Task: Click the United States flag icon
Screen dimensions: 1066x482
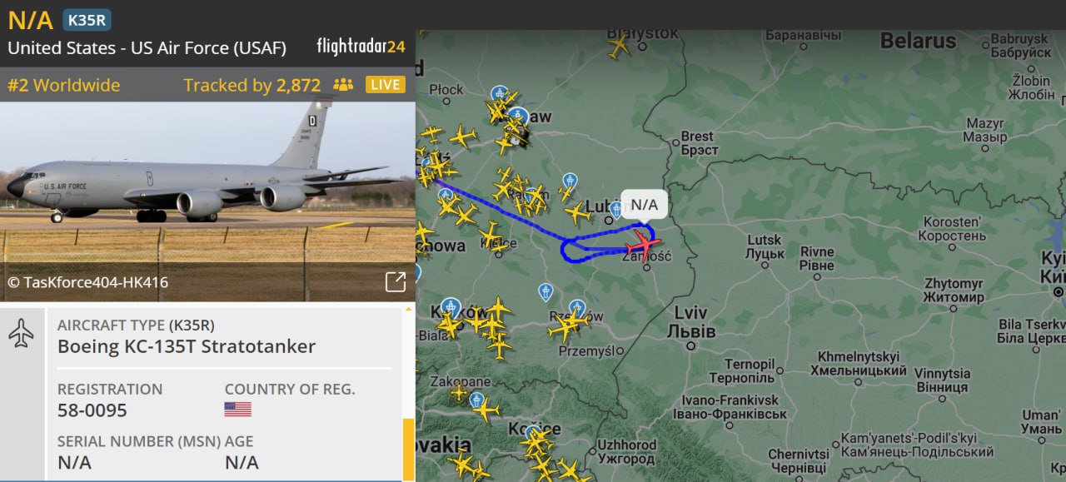Action: 237,410
